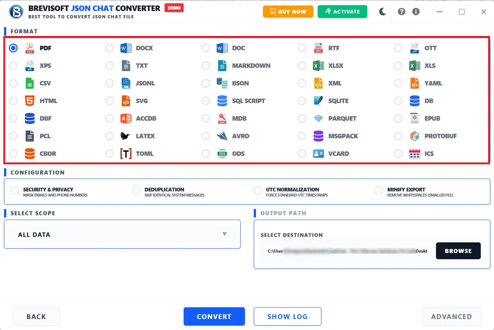Click the DBF format label

click(x=46, y=118)
